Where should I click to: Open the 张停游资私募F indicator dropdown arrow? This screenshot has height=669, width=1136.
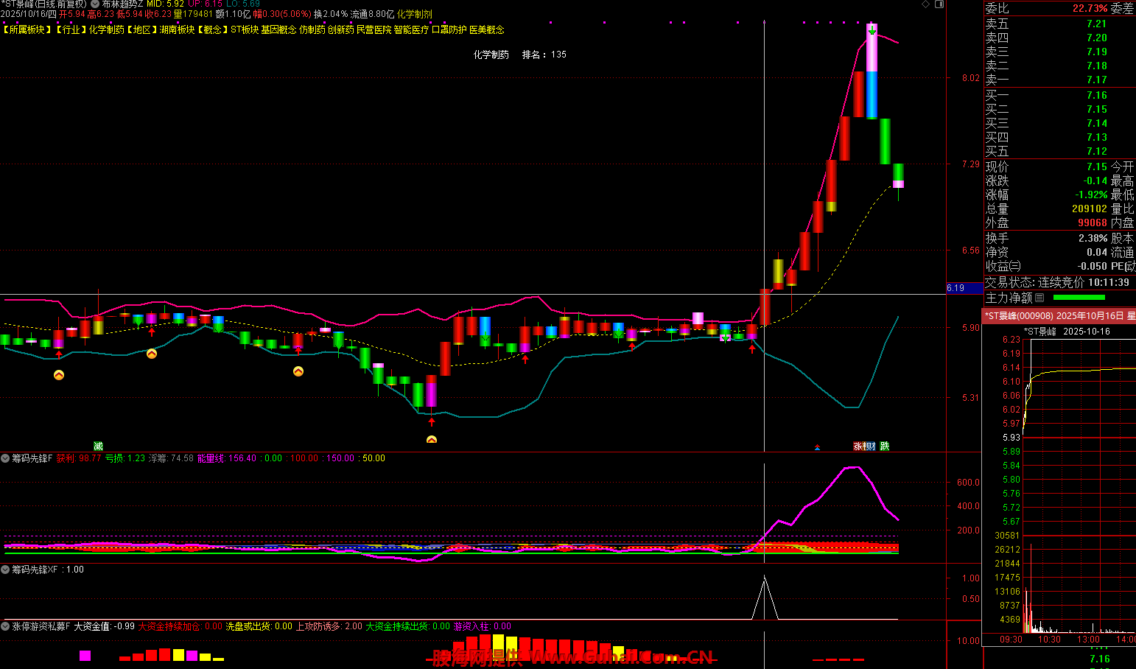pyautogui.click(x=6, y=626)
